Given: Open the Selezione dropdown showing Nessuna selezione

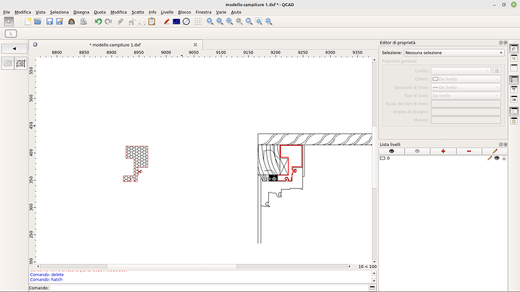Looking at the screenshot, I should click(454, 53).
